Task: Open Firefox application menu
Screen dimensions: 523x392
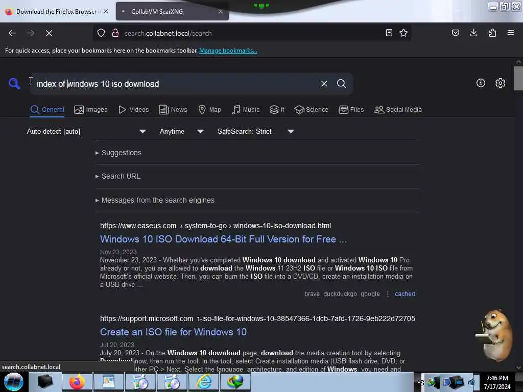Action: (511, 33)
